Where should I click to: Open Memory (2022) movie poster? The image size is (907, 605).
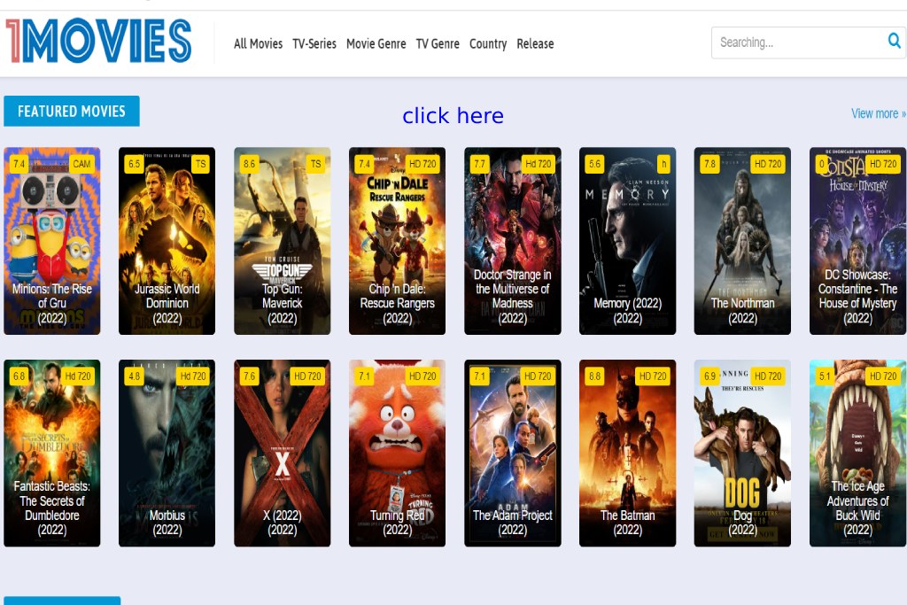[x=628, y=241]
